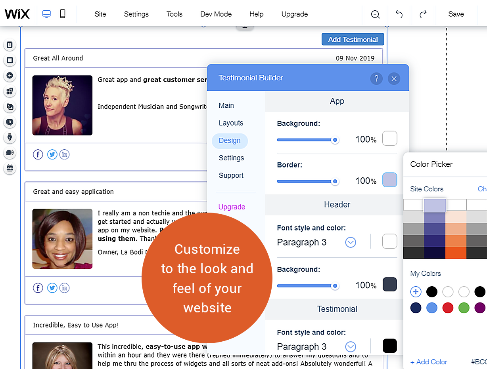
Task: Pick the bright orange site color
Action: (456, 253)
